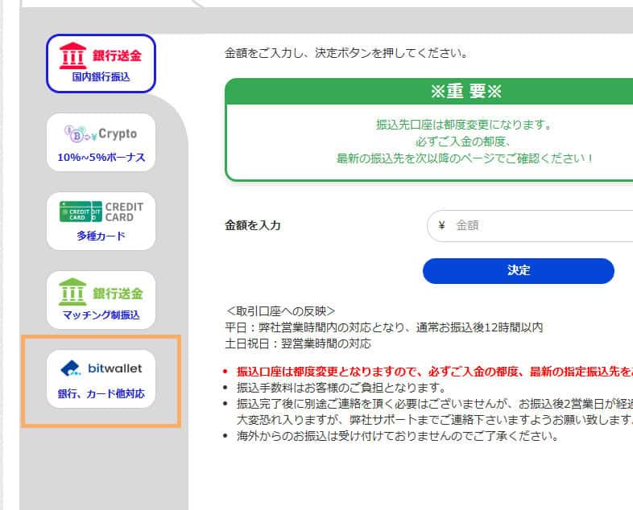This screenshot has width=633, height=510.
Task: Click text 振込先口座は都度変更になります。
Action: (465, 125)
